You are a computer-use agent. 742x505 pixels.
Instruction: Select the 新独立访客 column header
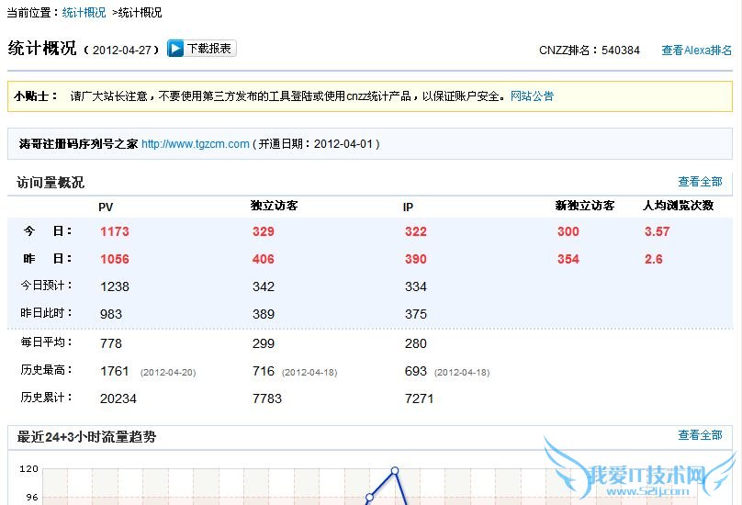585,207
